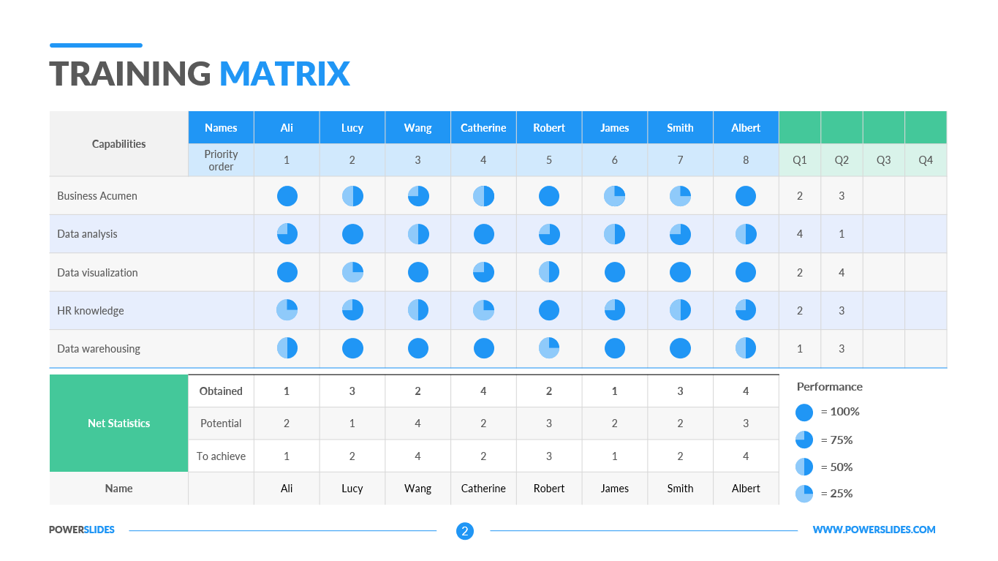The height and width of the screenshot is (561, 998).
Task: Click Albert's To achieve value 4
Action: 746,456
